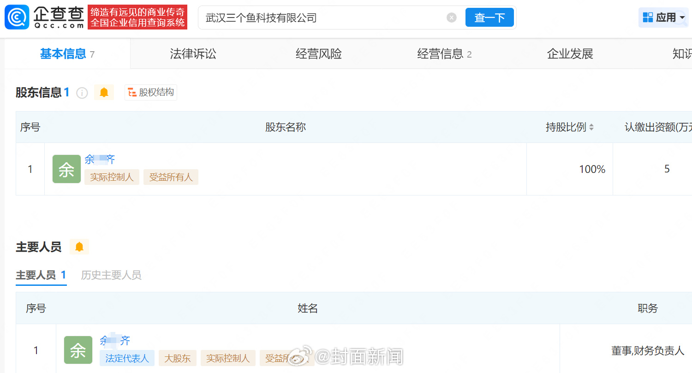Click the 实际控制人 tag in shareholder row
This screenshot has width=692, height=373.
[112, 177]
